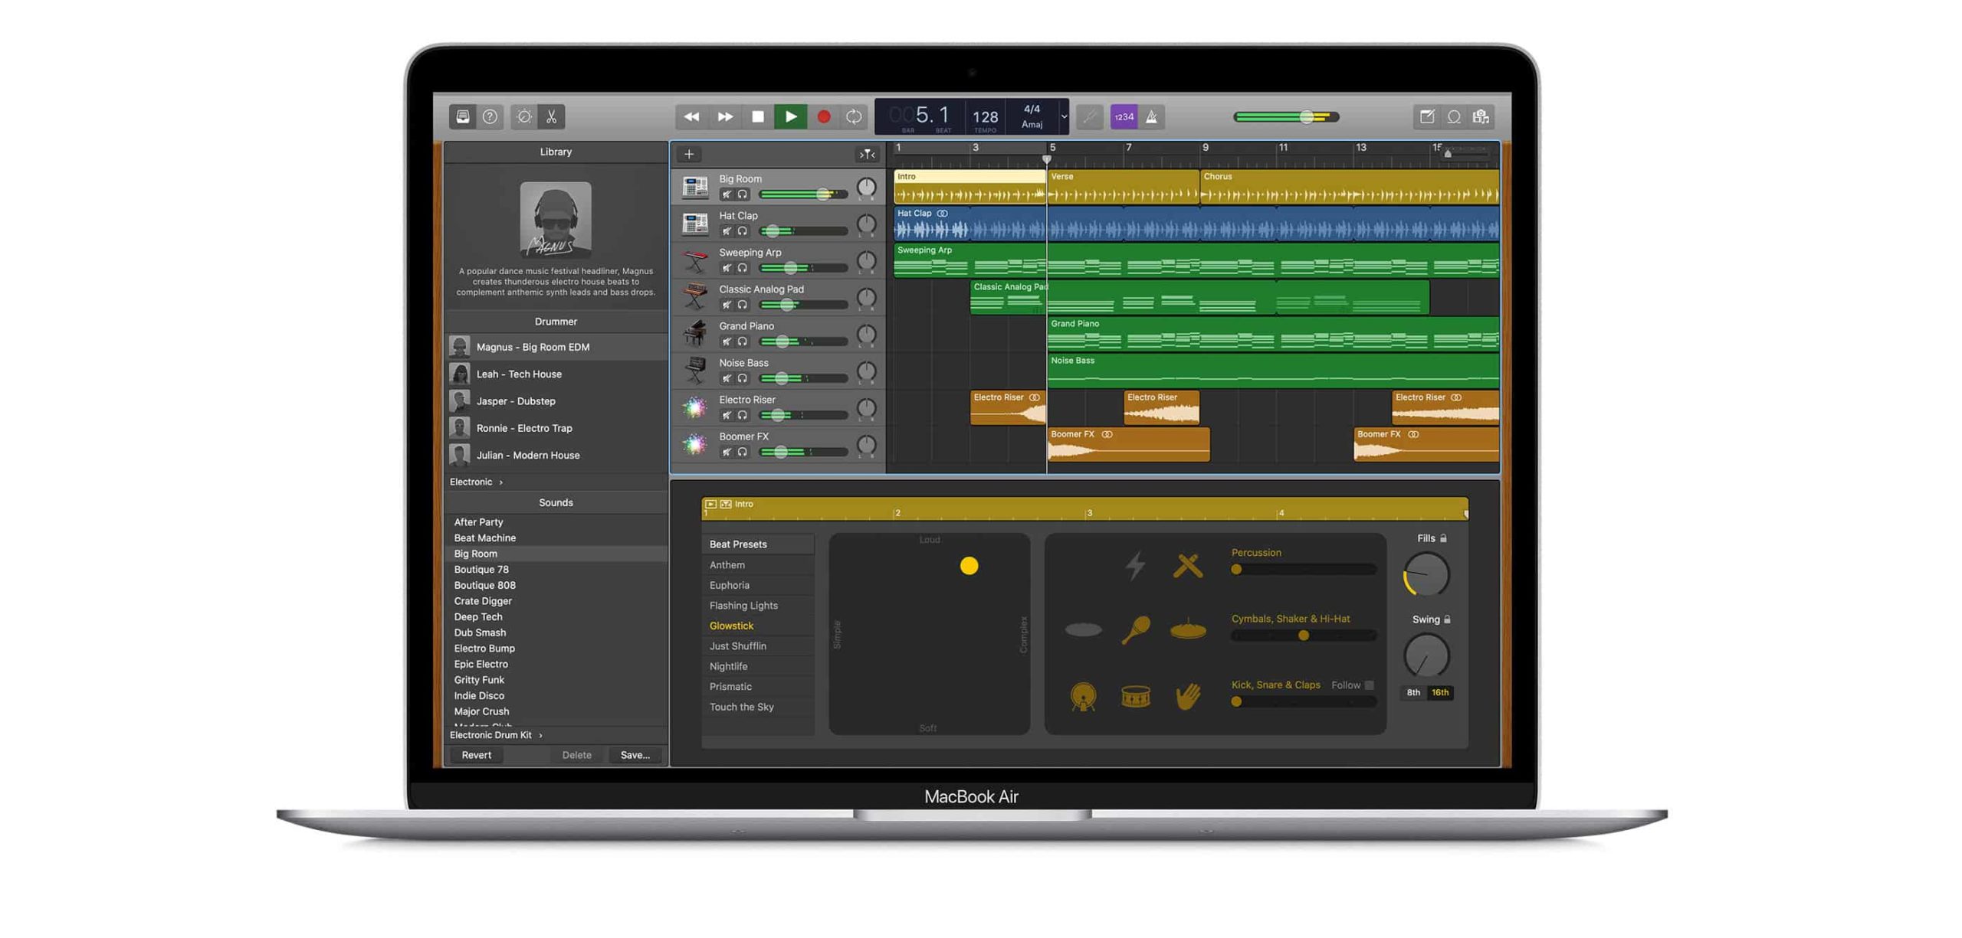
Task: Open the Media Browser button
Action: [x=1481, y=116]
